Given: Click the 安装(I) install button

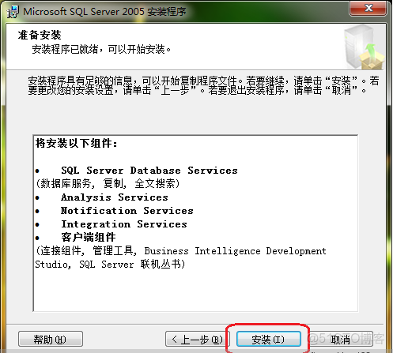Looking at the screenshot, I should pos(269,339).
